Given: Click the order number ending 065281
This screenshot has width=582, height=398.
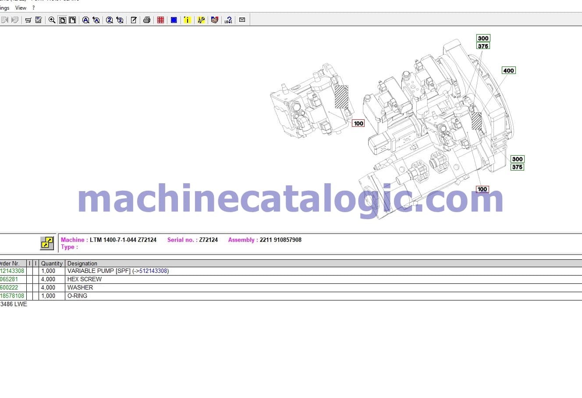Looking at the screenshot, I should pyautogui.click(x=9, y=279).
